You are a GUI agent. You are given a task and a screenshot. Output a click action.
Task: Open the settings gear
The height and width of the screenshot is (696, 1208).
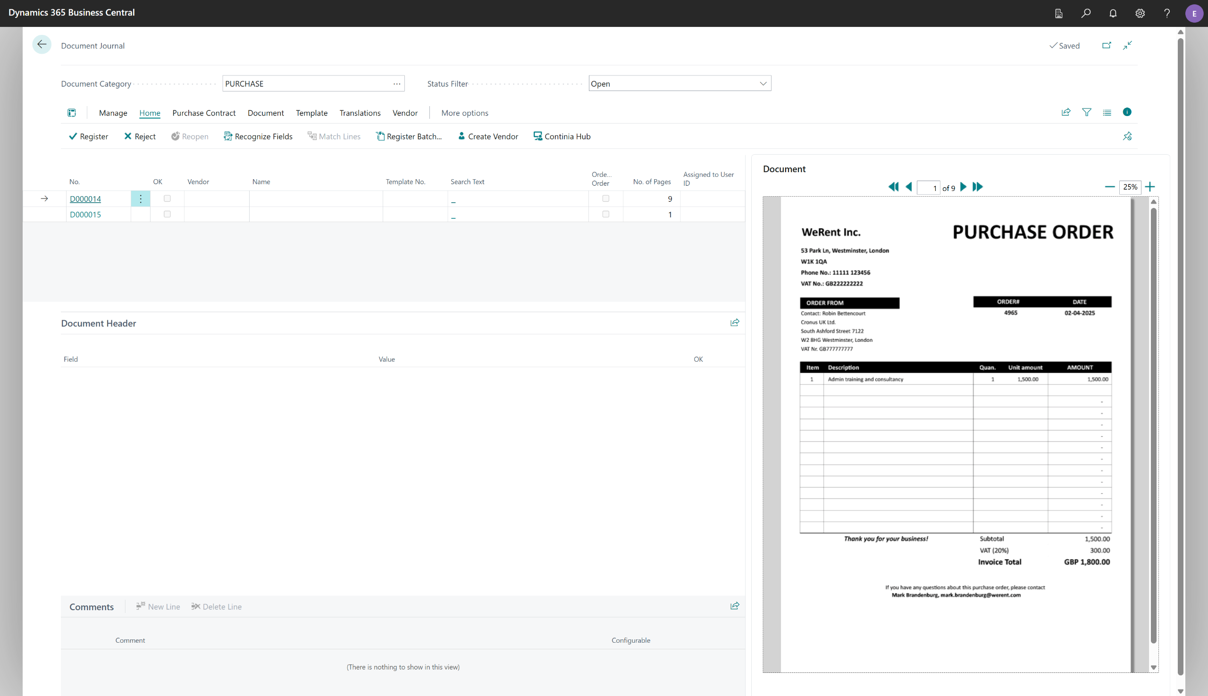click(1140, 13)
